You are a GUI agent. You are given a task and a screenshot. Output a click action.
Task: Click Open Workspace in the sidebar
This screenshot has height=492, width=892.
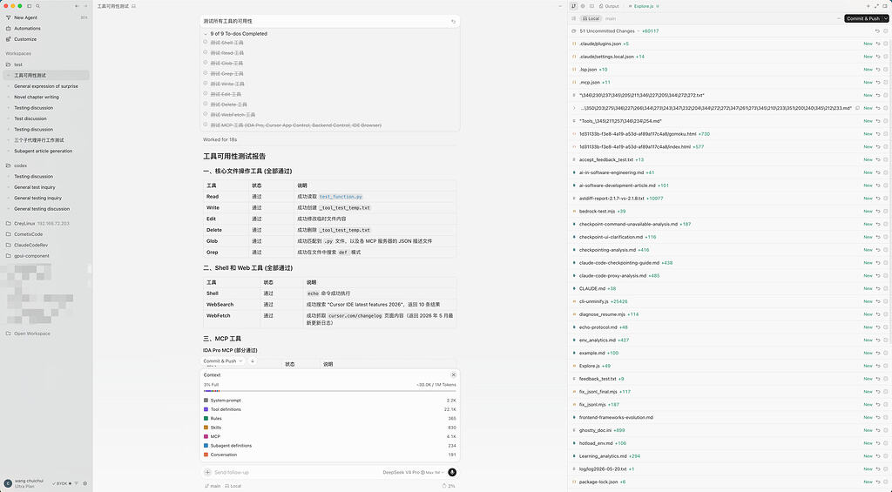pos(32,334)
